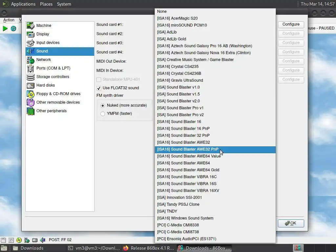336x252 pixels.
Task: Open Input devices joystick icon
Action: (31, 43)
